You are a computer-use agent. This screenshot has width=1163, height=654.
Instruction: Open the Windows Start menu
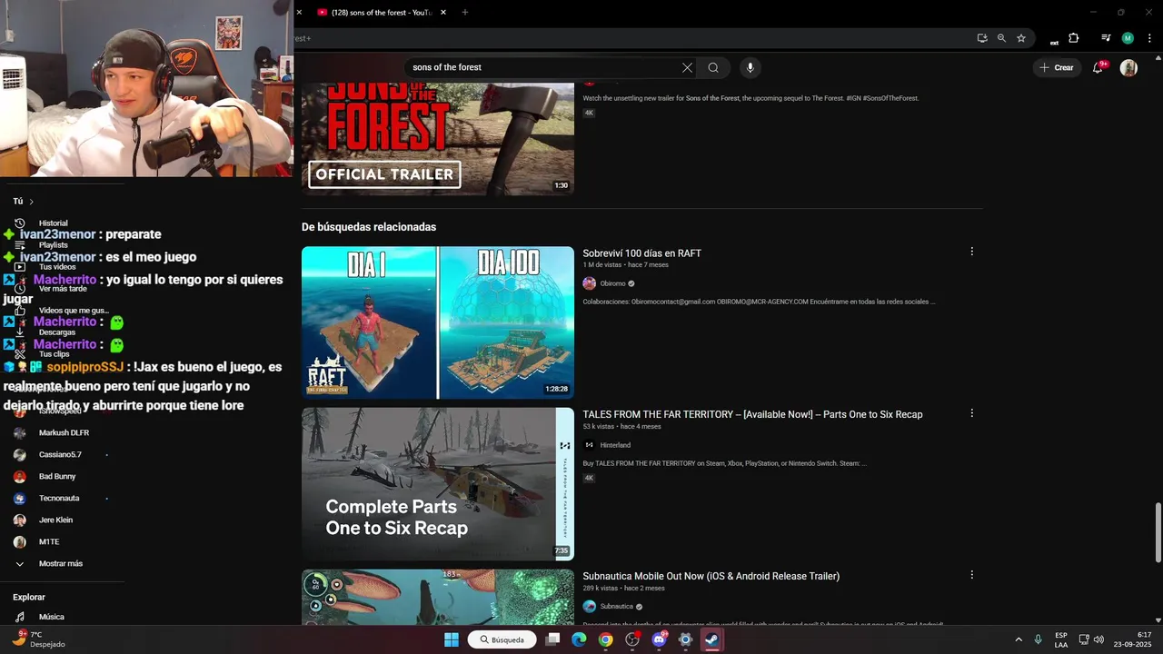[452, 639]
